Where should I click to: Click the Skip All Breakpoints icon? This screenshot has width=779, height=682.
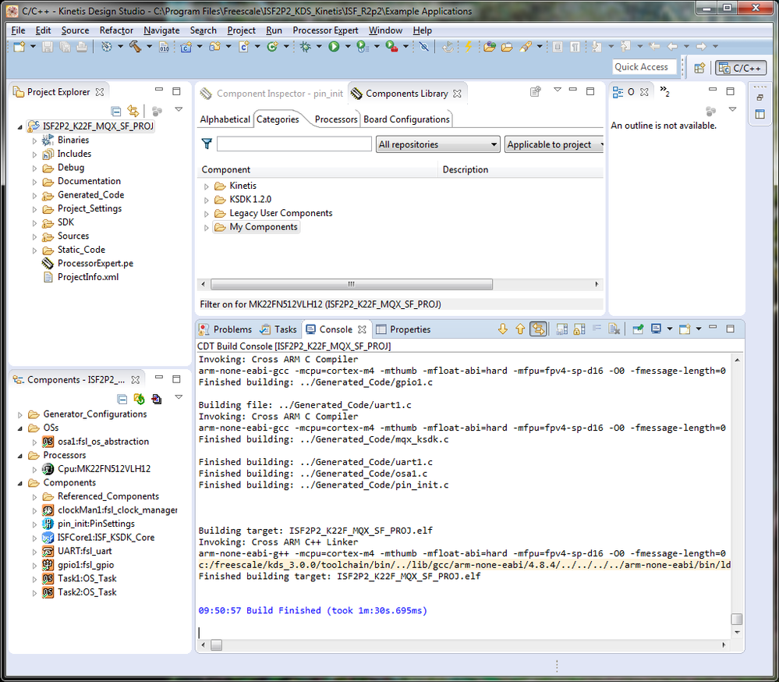coord(423,46)
